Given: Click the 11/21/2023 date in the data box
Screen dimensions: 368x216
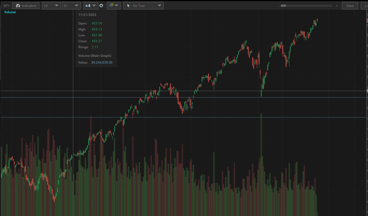Looking at the screenshot, I should pyautogui.click(x=87, y=15).
